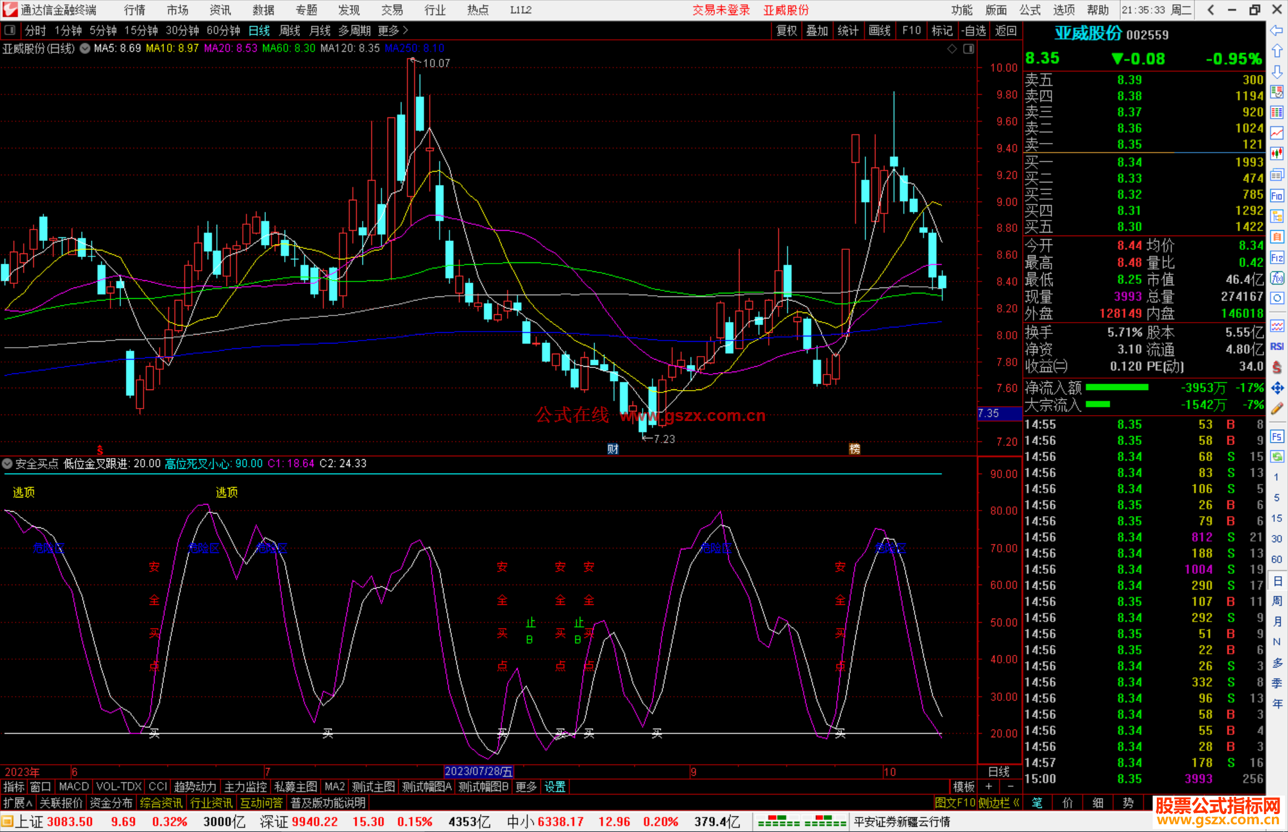
Task: Expand the 扩展 panel at bottom left
Action: coord(17,803)
